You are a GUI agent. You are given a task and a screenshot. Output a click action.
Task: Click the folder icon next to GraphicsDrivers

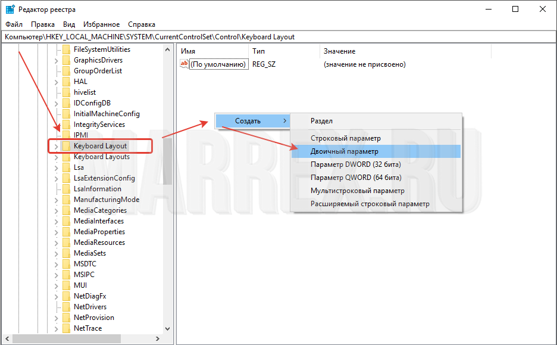point(66,60)
